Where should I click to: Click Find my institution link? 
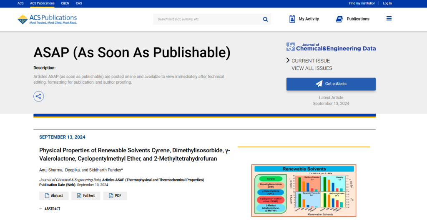click(x=362, y=3)
